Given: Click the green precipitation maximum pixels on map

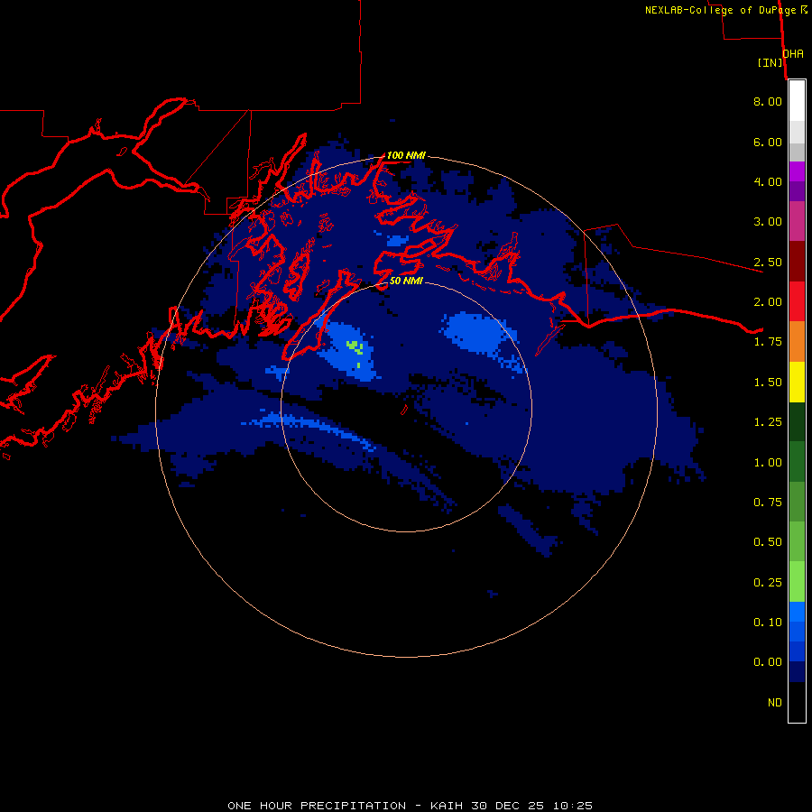Looking at the screenshot, I should pyautogui.click(x=355, y=347).
